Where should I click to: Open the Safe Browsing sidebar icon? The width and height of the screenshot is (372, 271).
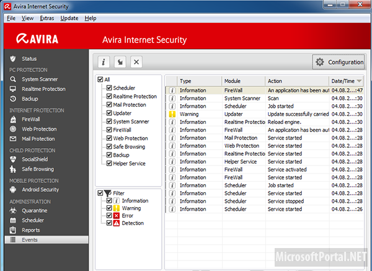click(13, 169)
